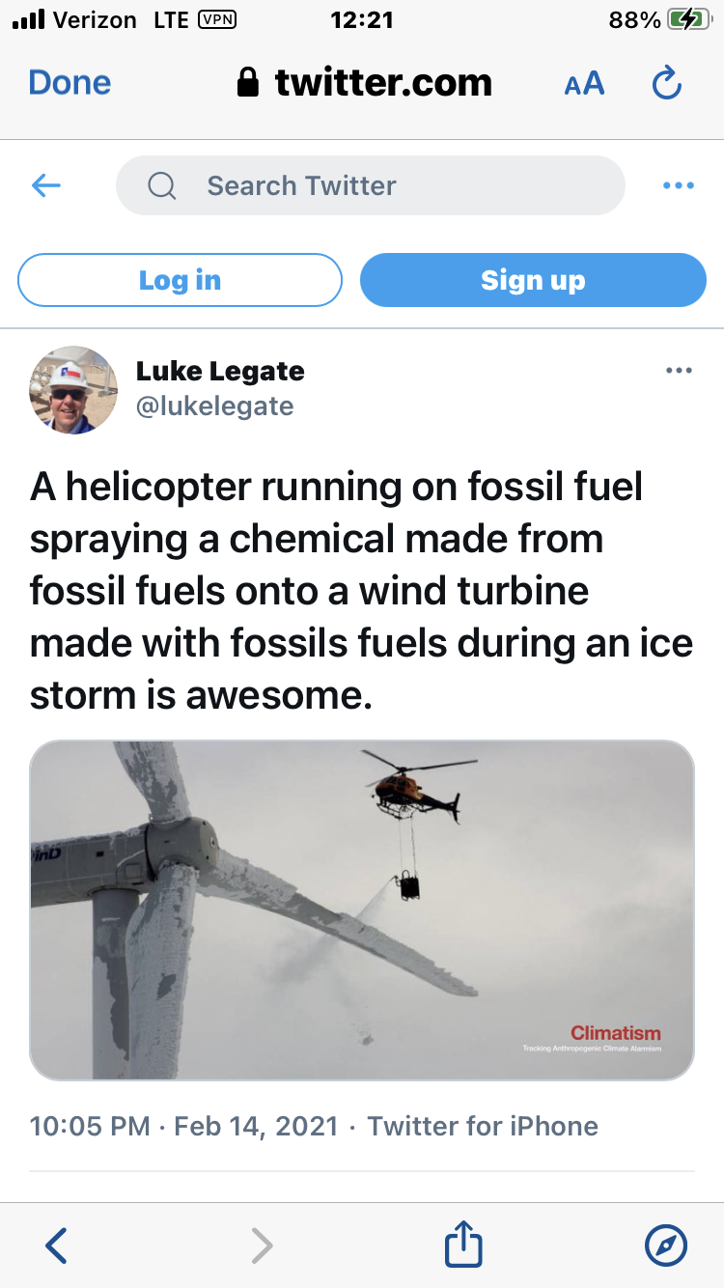
Task: Open Luke Legate's profile picture
Action: 73,389
